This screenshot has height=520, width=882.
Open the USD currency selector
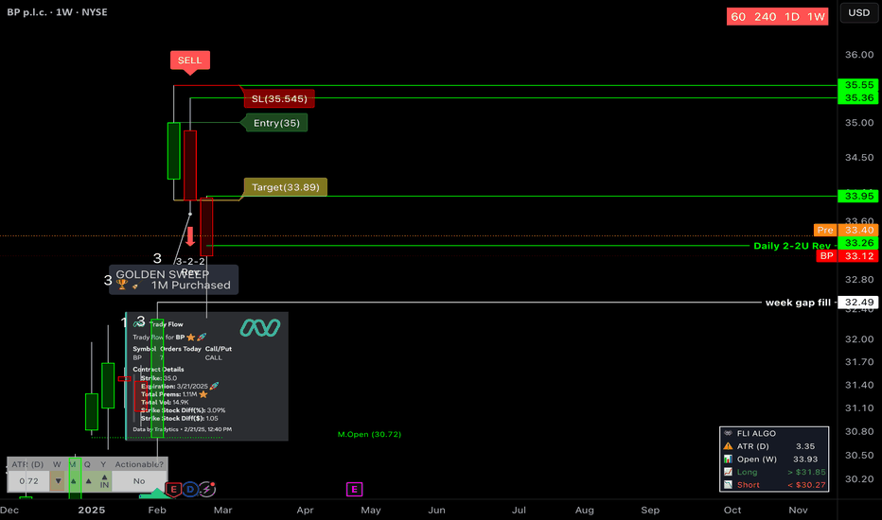[859, 13]
